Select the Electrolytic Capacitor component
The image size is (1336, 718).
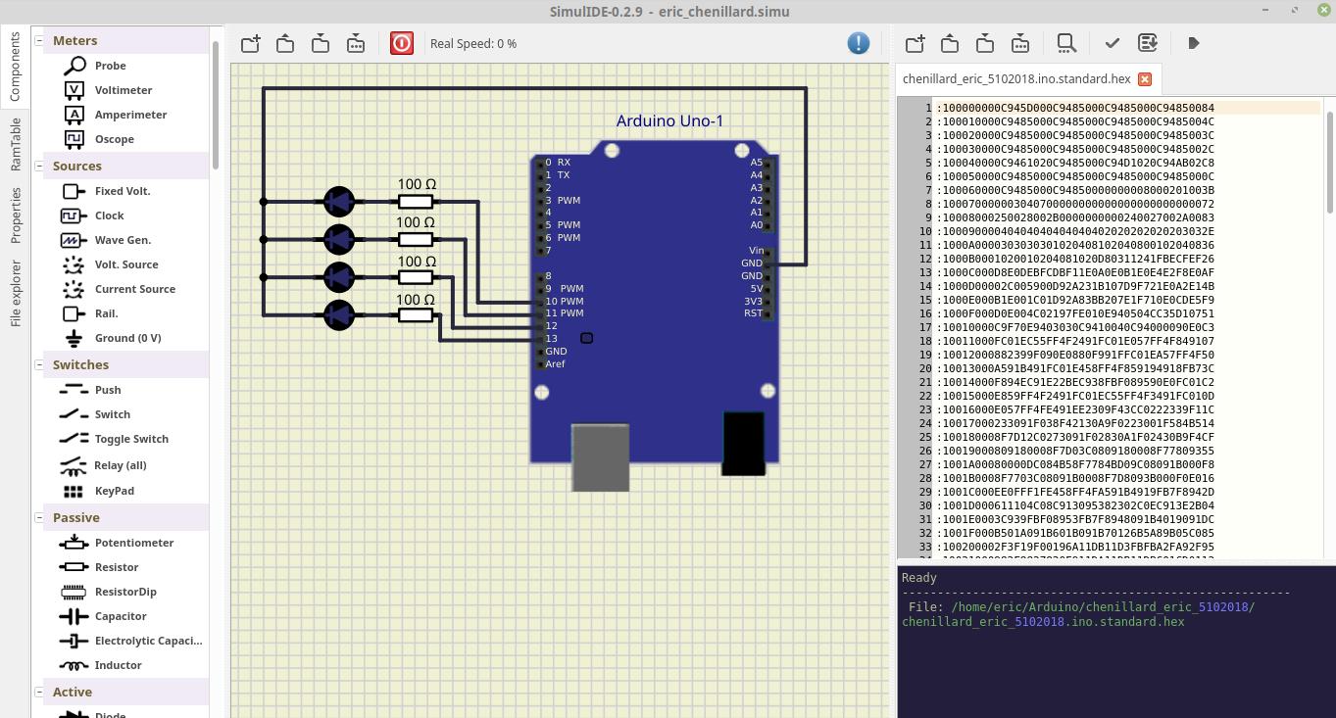[148, 641]
